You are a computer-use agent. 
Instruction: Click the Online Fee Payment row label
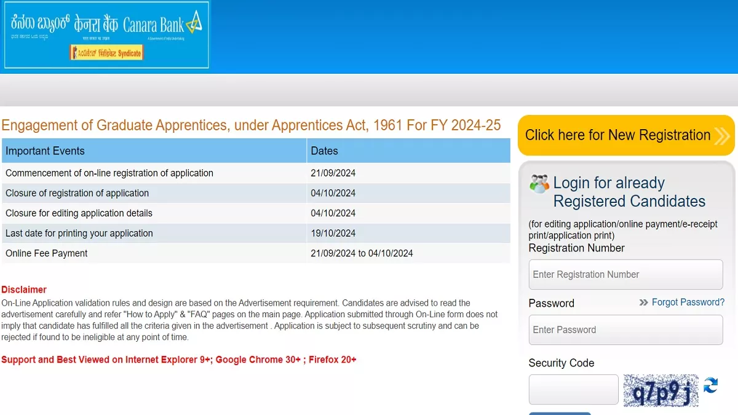click(x=47, y=253)
